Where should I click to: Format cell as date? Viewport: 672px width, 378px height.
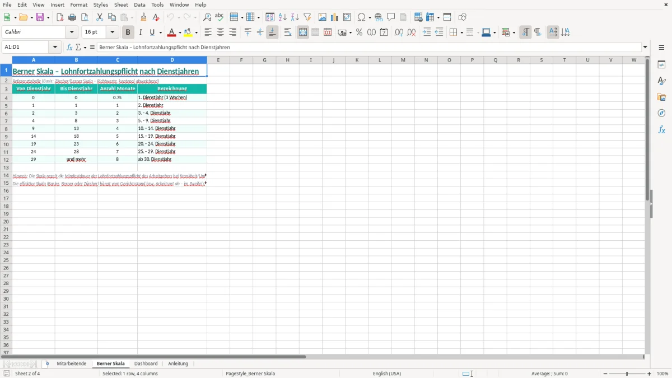coord(384,32)
